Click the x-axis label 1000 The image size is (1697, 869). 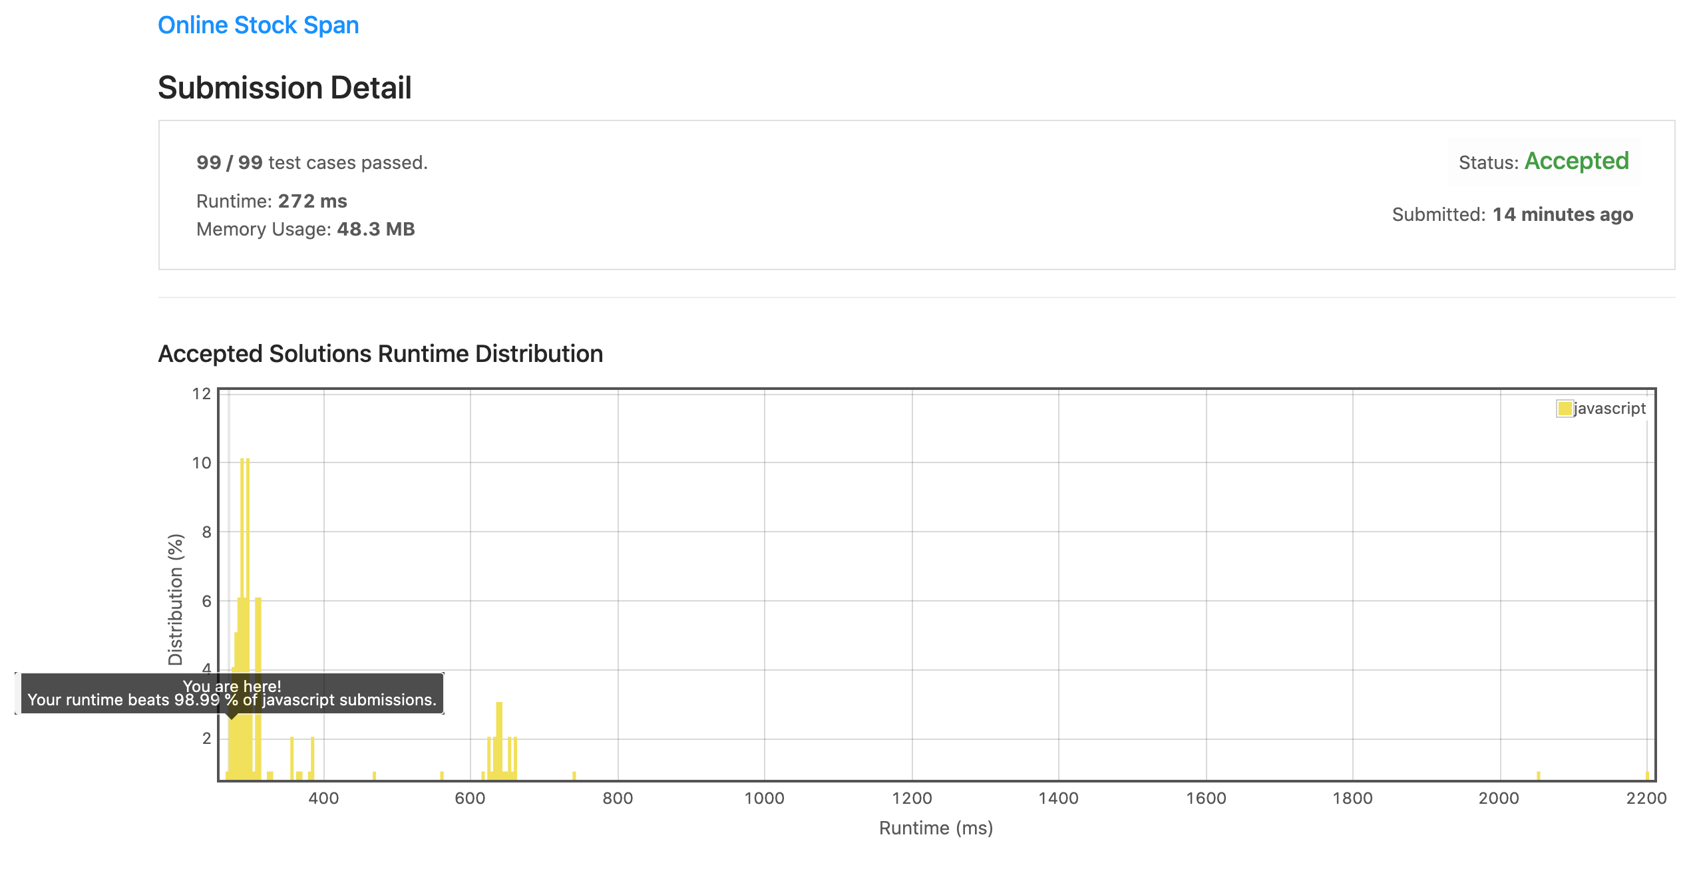[x=764, y=798]
